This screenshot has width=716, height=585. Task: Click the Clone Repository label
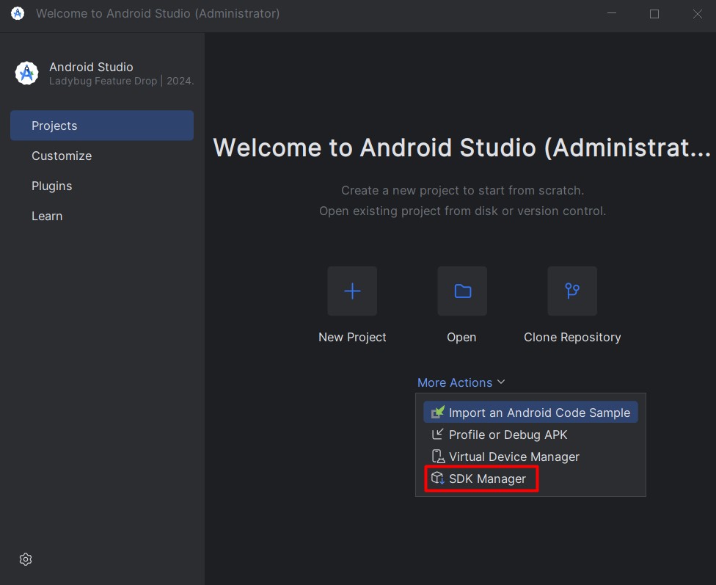[x=572, y=338]
